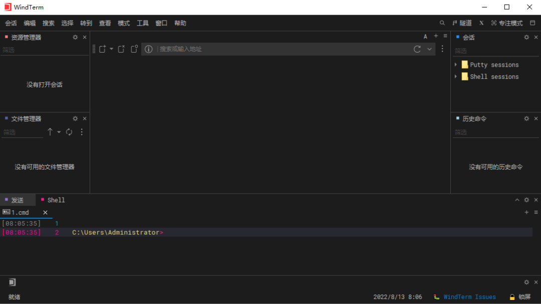The image size is (541, 304).
Task: Click the more options icon beside address bar
Action: [442, 49]
